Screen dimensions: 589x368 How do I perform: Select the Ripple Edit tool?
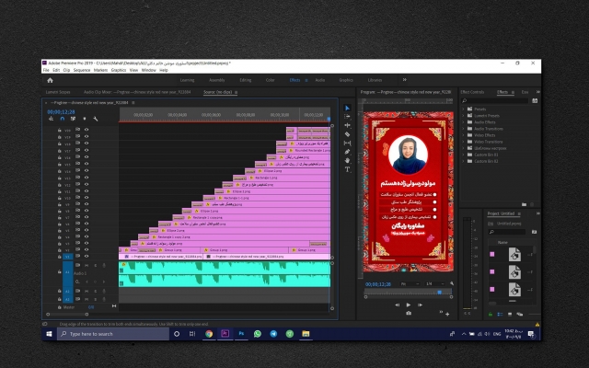(x=347, y=125)
